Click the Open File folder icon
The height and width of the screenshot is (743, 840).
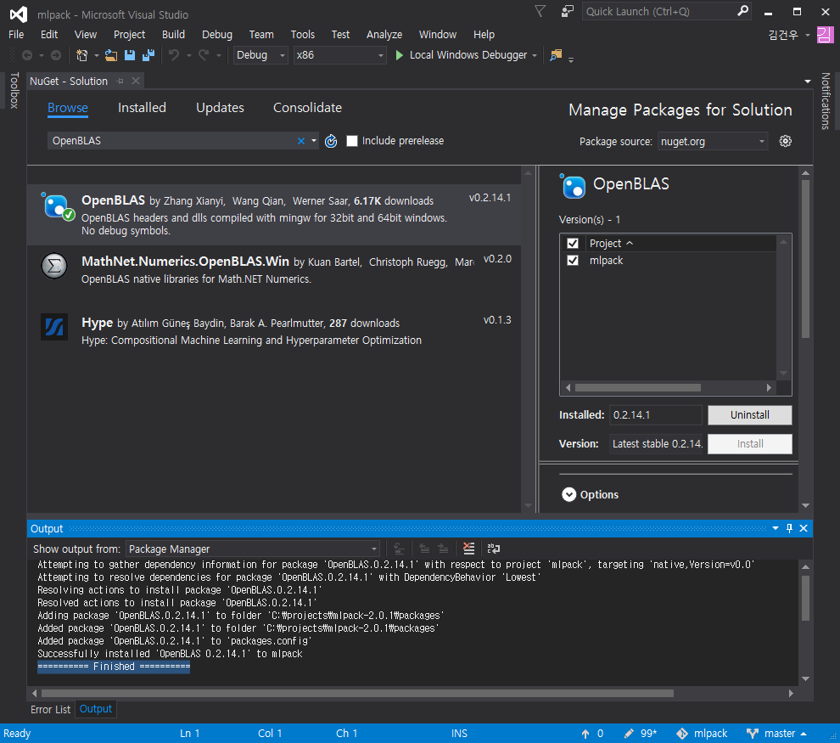tap(111, 55)
